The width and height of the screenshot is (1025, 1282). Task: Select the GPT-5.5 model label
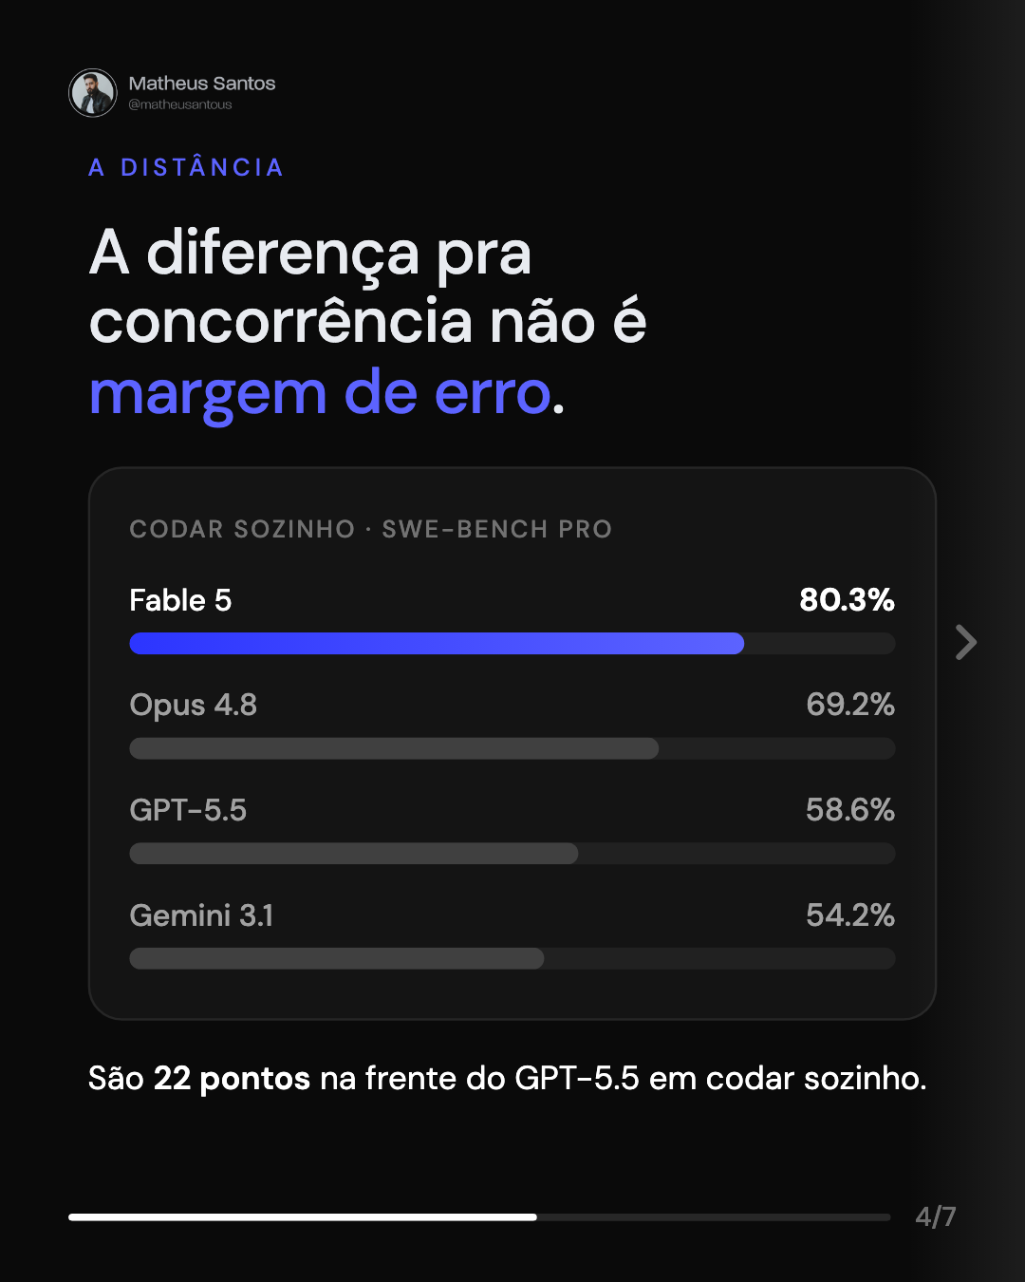188,810
